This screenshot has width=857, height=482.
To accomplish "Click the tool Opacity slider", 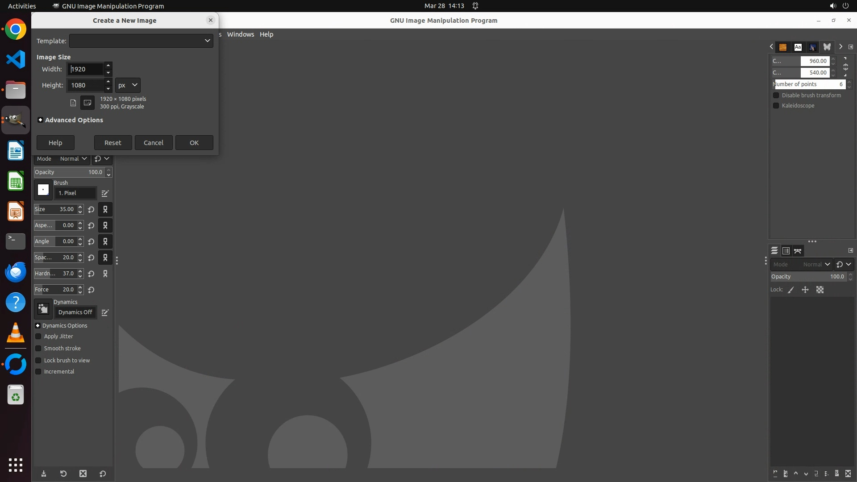I will click(x=67, y=172).
